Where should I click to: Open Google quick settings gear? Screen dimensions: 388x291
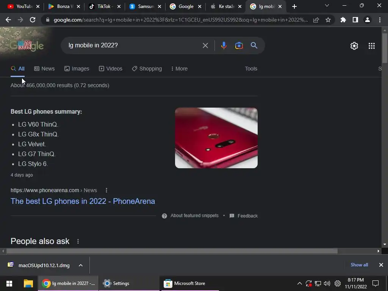pos(354,46)
